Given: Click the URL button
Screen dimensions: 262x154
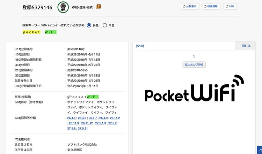Looking at the screenshot, I should click(x=230, y=6).
